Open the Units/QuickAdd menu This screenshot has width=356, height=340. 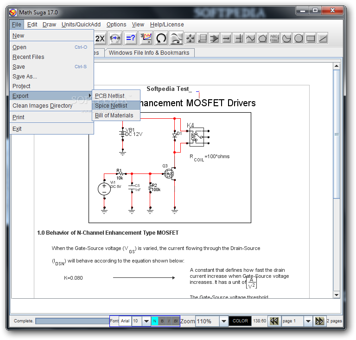coord(81,24)
